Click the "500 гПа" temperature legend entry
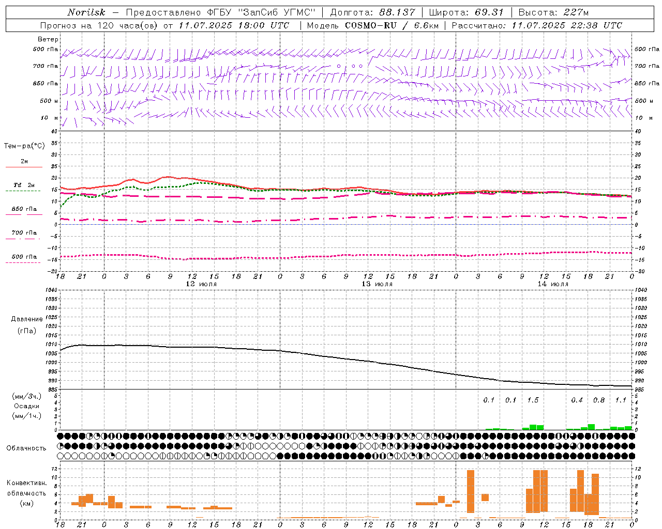This screenshot has height=529, width=662. point(24,257)
